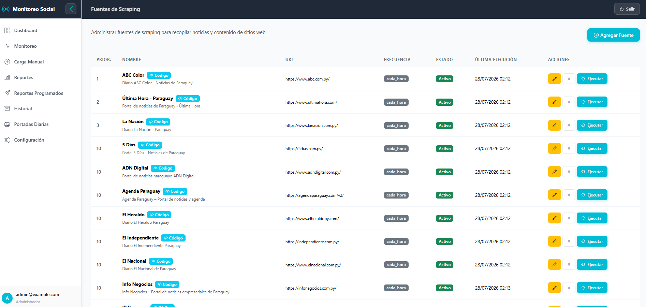Edit the El Nacional source
The width and height of the screenshot is (646, 307).
coord(555,264)
